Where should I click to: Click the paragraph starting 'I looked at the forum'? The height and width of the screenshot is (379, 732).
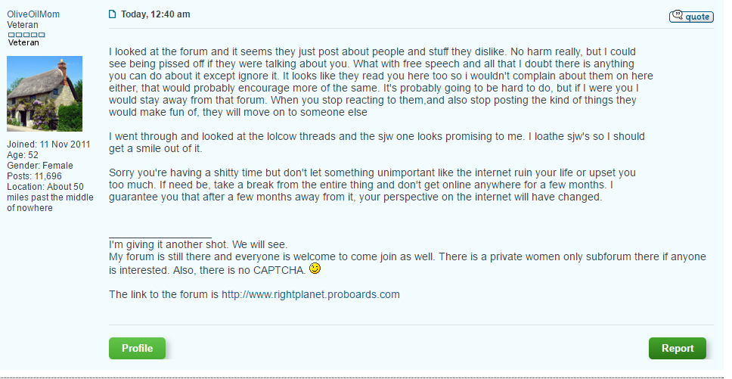[381, 82]
